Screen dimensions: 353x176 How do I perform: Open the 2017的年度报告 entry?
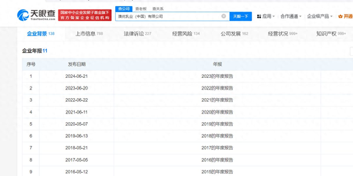[x=217, y=148]
